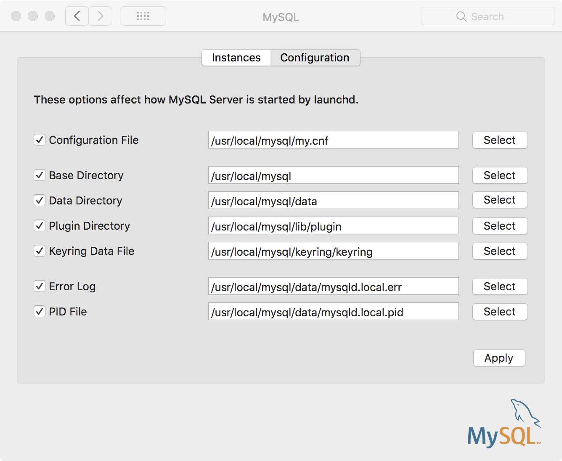Click Select beside Keyring Data File
The image size is (562, 461).
tap(500, 251)
